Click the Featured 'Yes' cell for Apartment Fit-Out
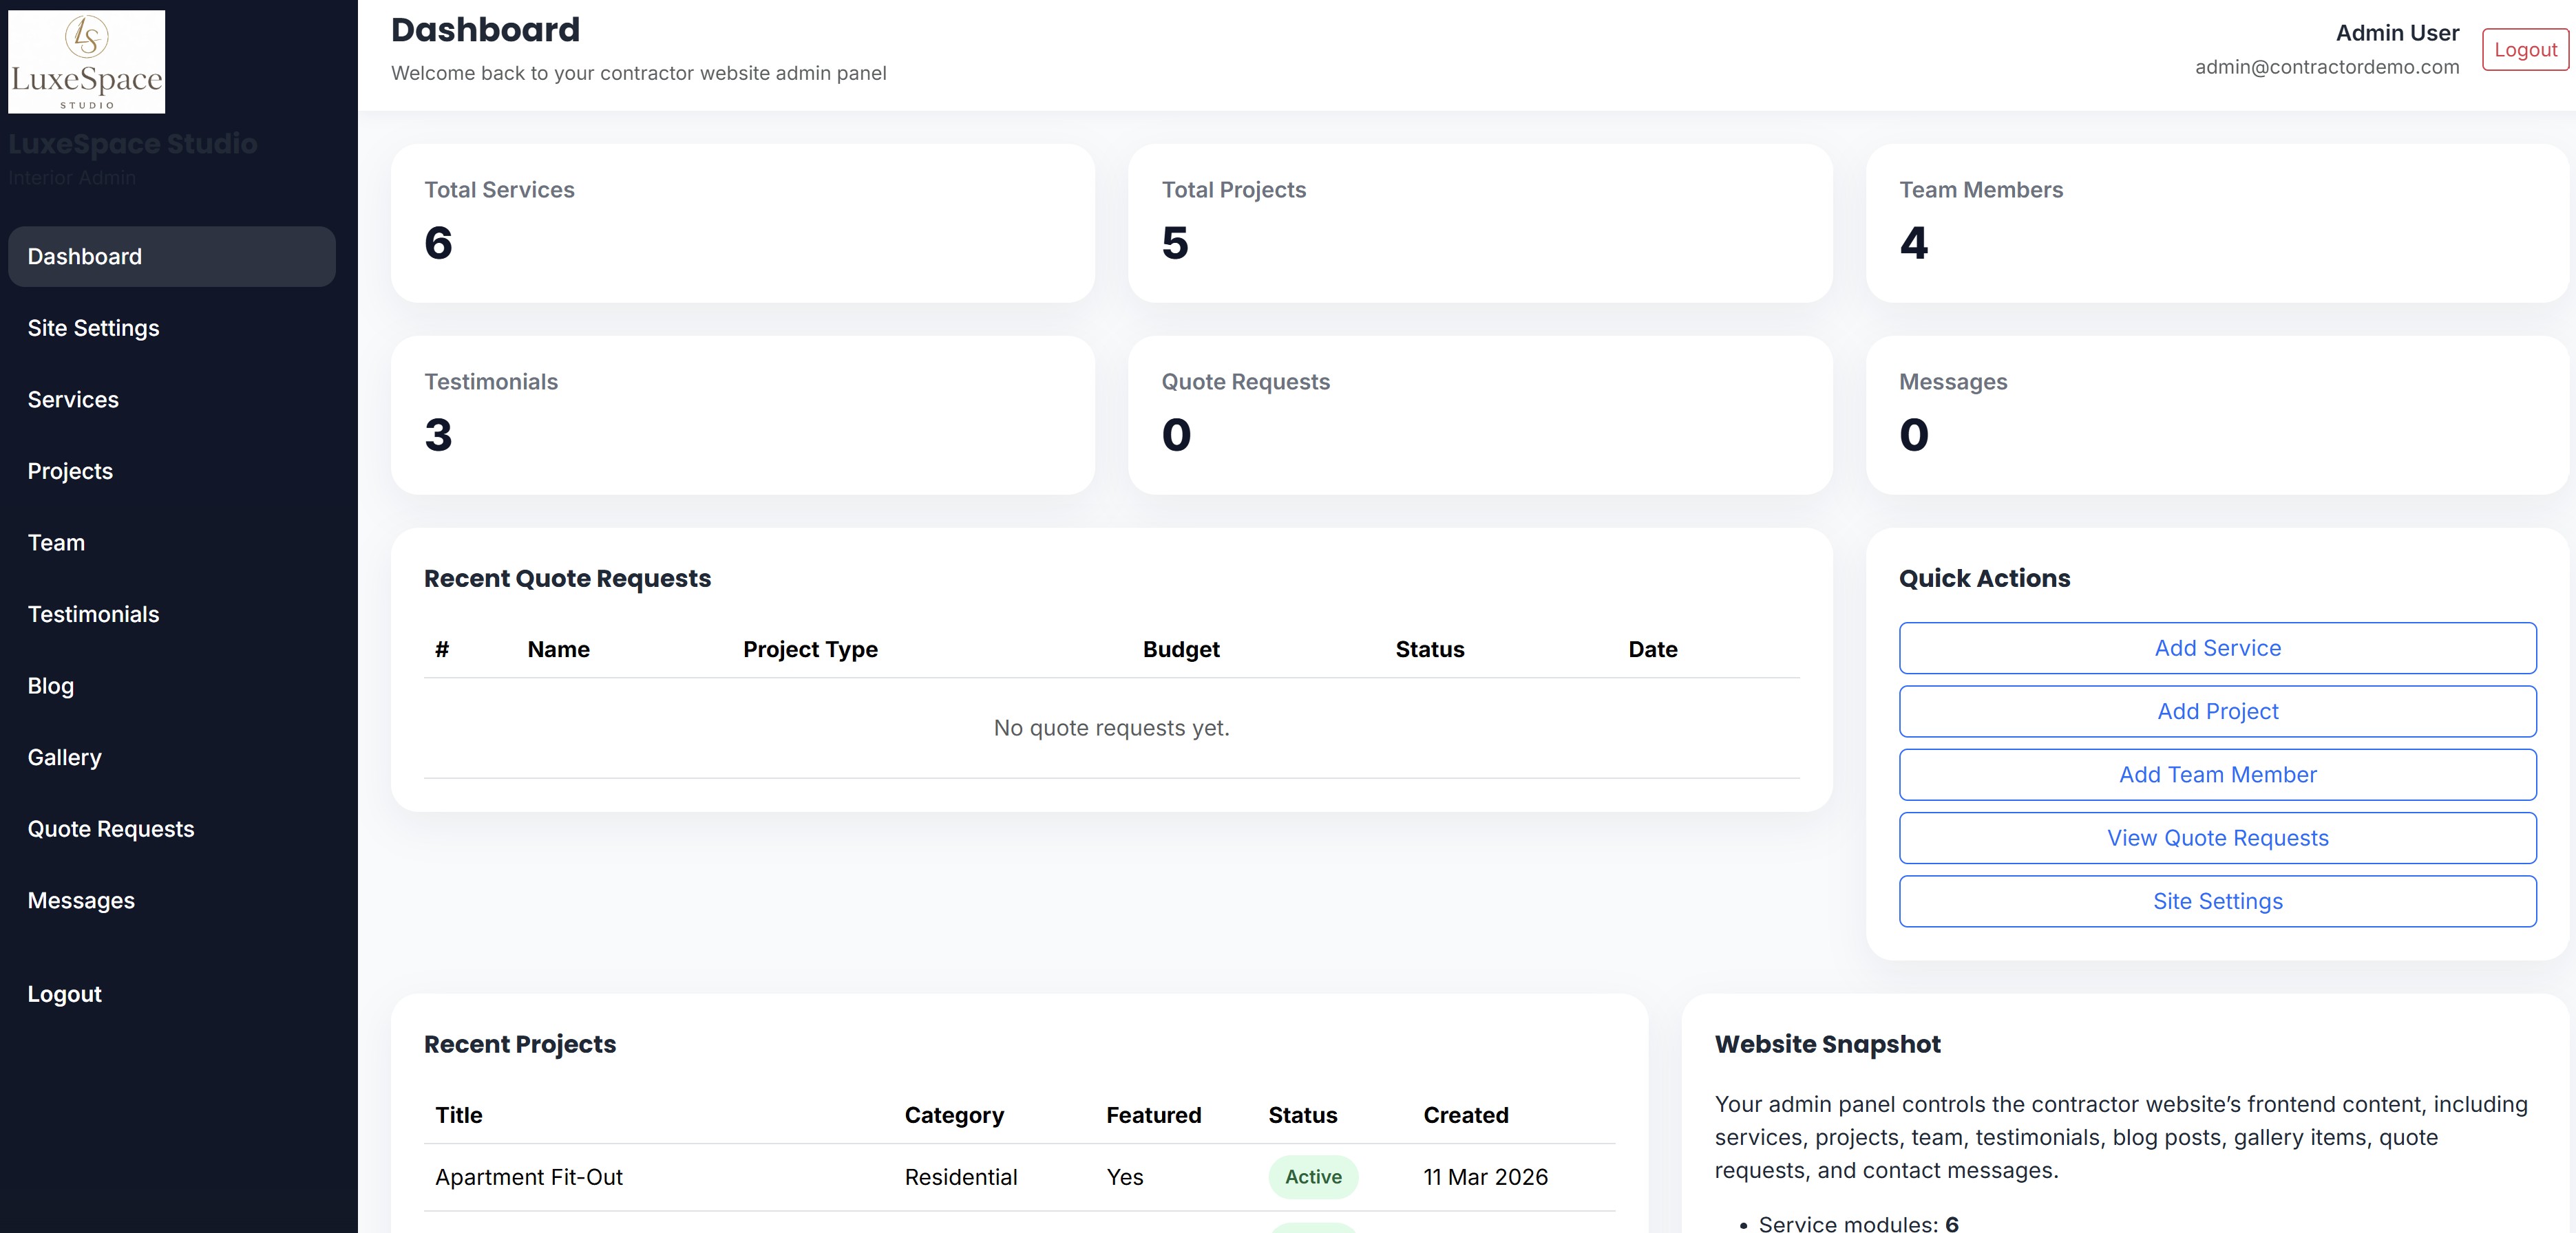Viewport: 2576px width, 1233px height. click(x=1125, y=1177)
